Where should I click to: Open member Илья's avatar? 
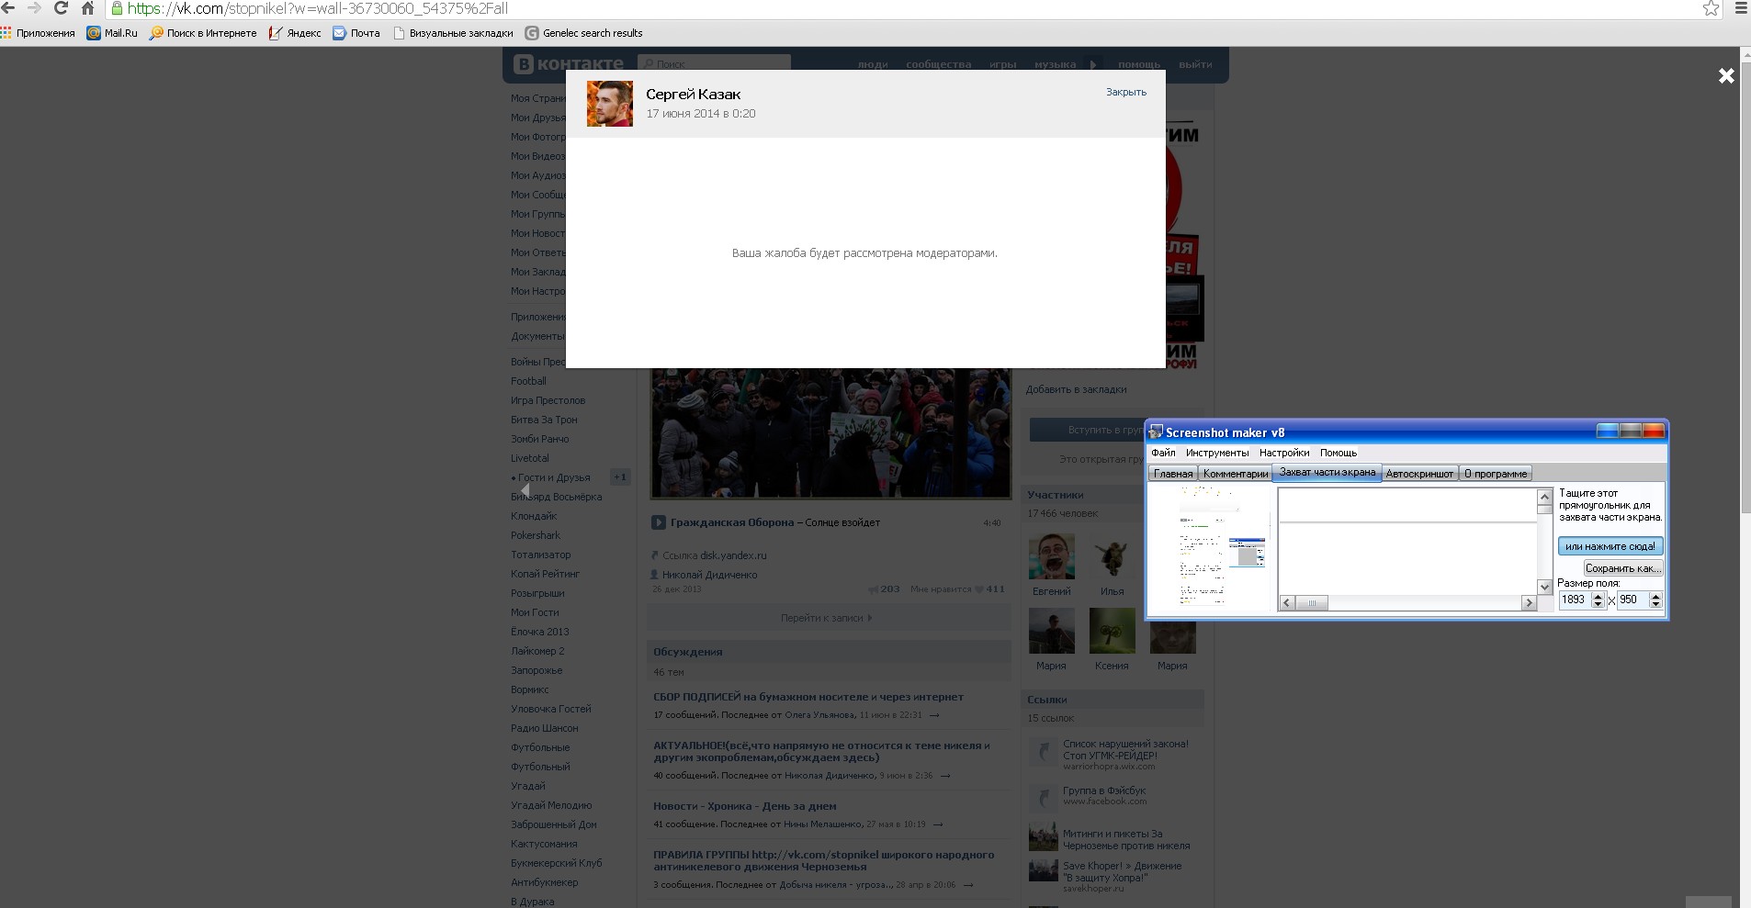[x=1112, y=555]
